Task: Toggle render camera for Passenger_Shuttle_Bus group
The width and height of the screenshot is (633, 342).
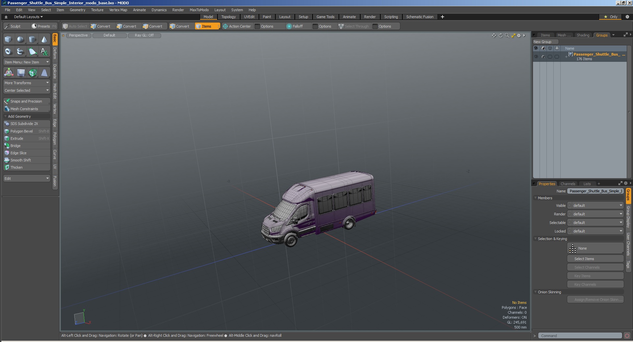Action: pos(543,57)
